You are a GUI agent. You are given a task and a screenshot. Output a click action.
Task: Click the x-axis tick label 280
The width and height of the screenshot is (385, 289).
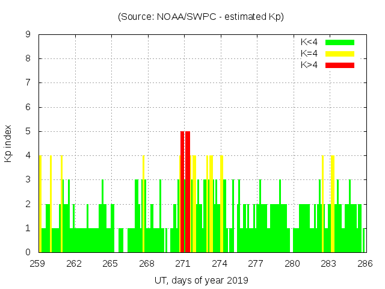pos(292,264)
